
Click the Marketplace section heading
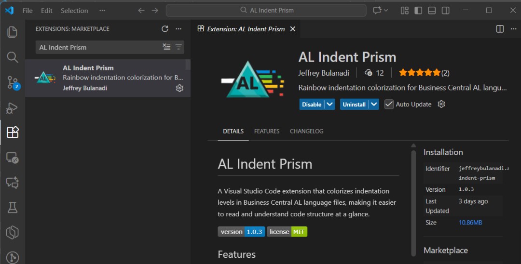tap(446, 251)
